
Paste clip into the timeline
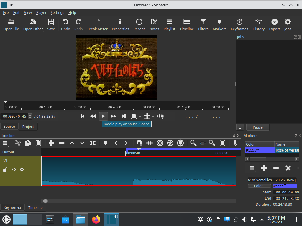pyautogui.click(x=38, y=143)
